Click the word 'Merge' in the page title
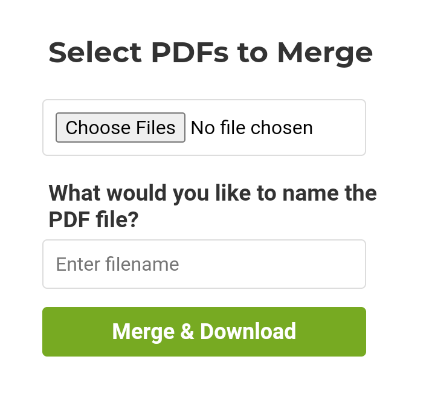The height and width of the screenshot is (394, 435). click(x=324, y=53)
